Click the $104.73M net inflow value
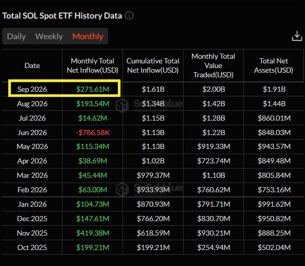Screen dimensions: 305x266 pos(93,204)
